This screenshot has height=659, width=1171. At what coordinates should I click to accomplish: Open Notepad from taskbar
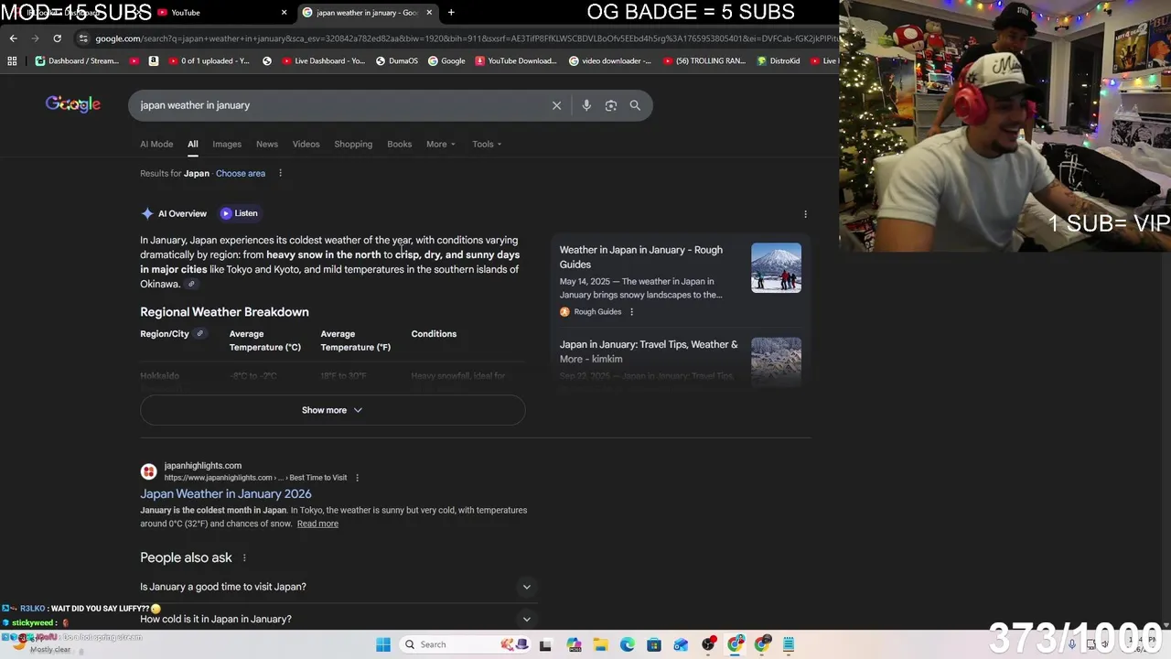click(x=789, y=644)
